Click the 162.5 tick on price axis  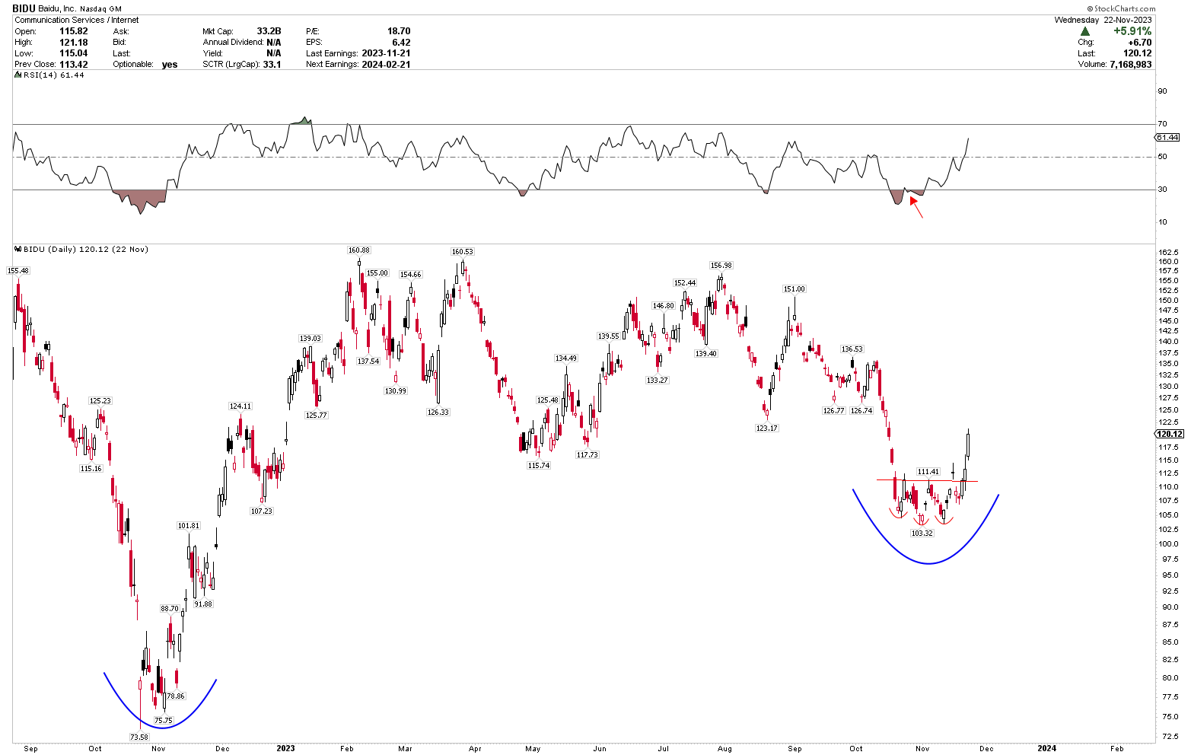1169,252
